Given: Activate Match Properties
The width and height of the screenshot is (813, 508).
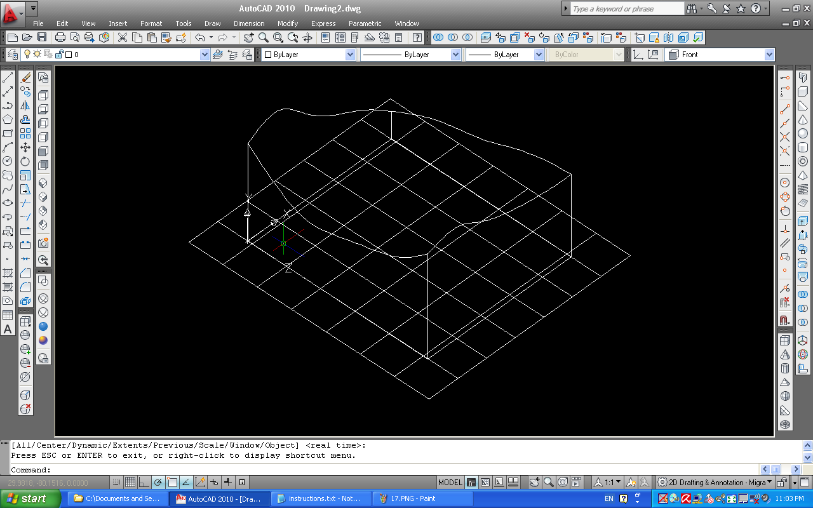Looking at the screenshot, I should click(166, 37).
